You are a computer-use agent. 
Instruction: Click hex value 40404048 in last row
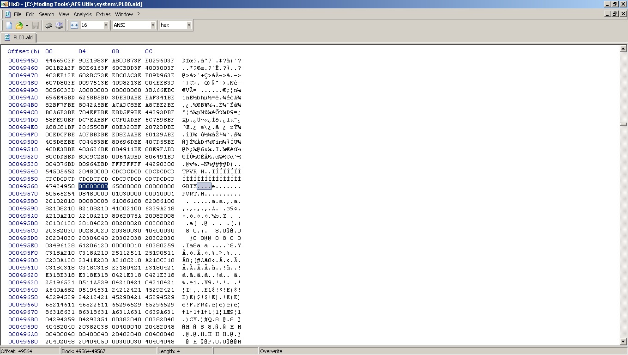[x=160, y=342]
